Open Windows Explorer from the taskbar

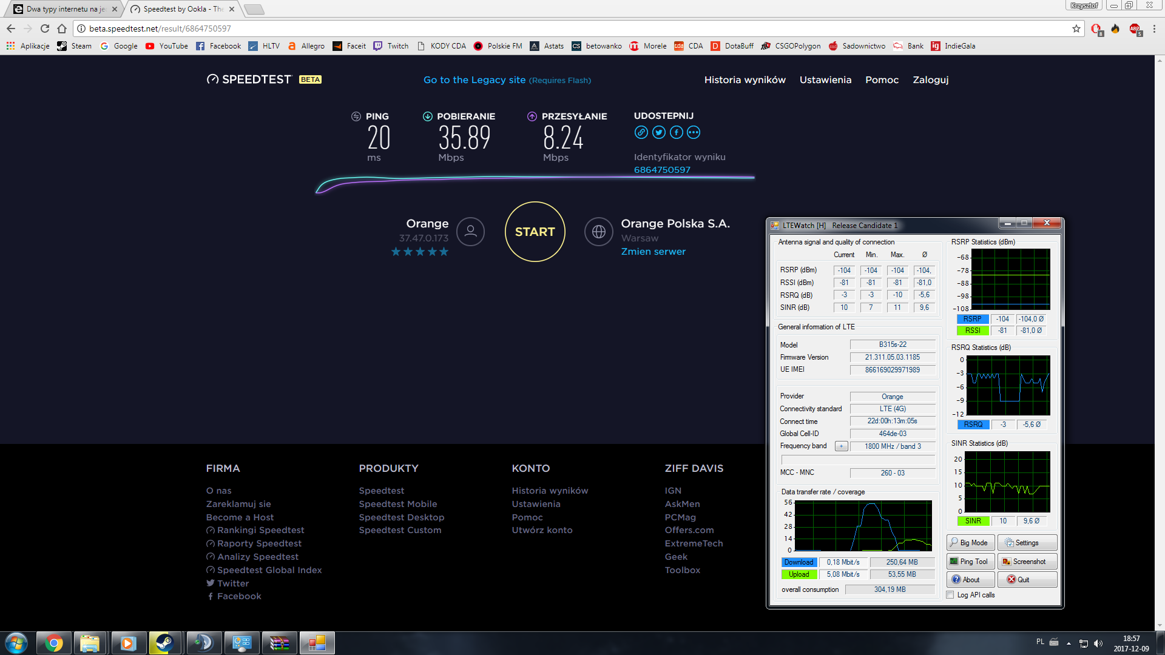pos(90,643)
